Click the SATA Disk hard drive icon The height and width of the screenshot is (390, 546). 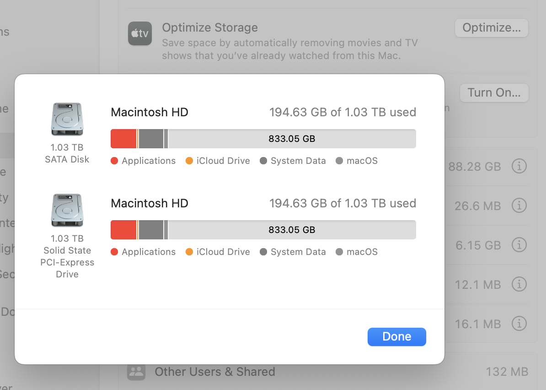click(x=67, y=119)
